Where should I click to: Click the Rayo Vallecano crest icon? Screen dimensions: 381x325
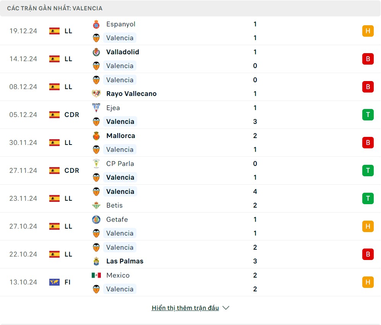96,94
